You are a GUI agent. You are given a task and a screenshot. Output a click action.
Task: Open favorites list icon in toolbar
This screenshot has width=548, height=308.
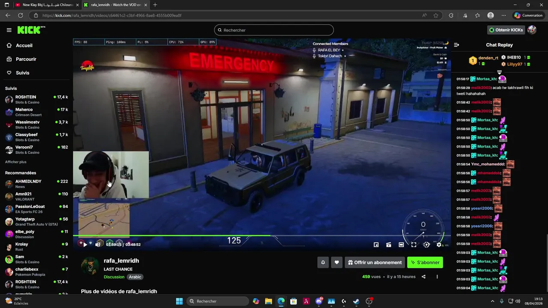click(x=477, y=15)
